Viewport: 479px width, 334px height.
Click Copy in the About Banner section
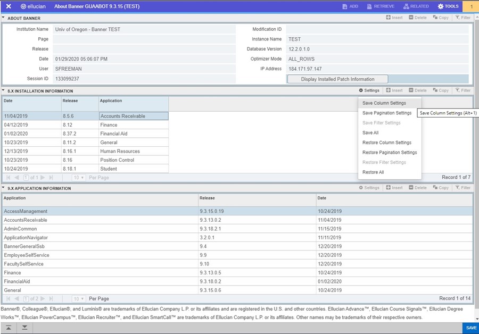(x=441, y=18)
